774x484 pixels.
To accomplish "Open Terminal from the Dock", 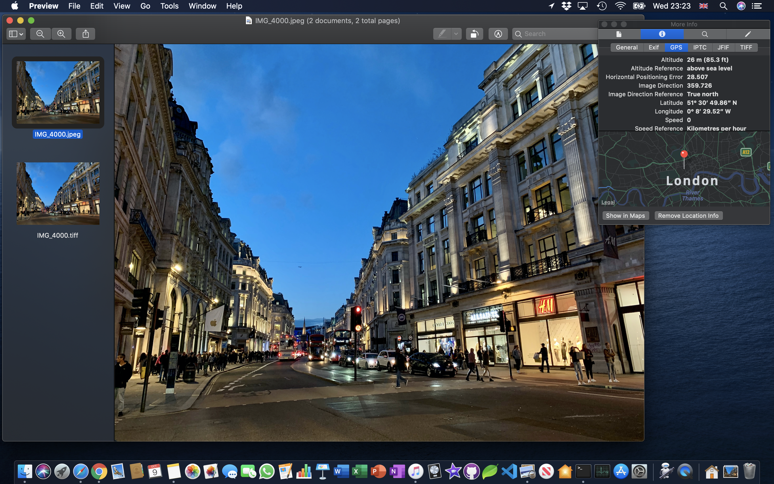I will coord(583,471).
